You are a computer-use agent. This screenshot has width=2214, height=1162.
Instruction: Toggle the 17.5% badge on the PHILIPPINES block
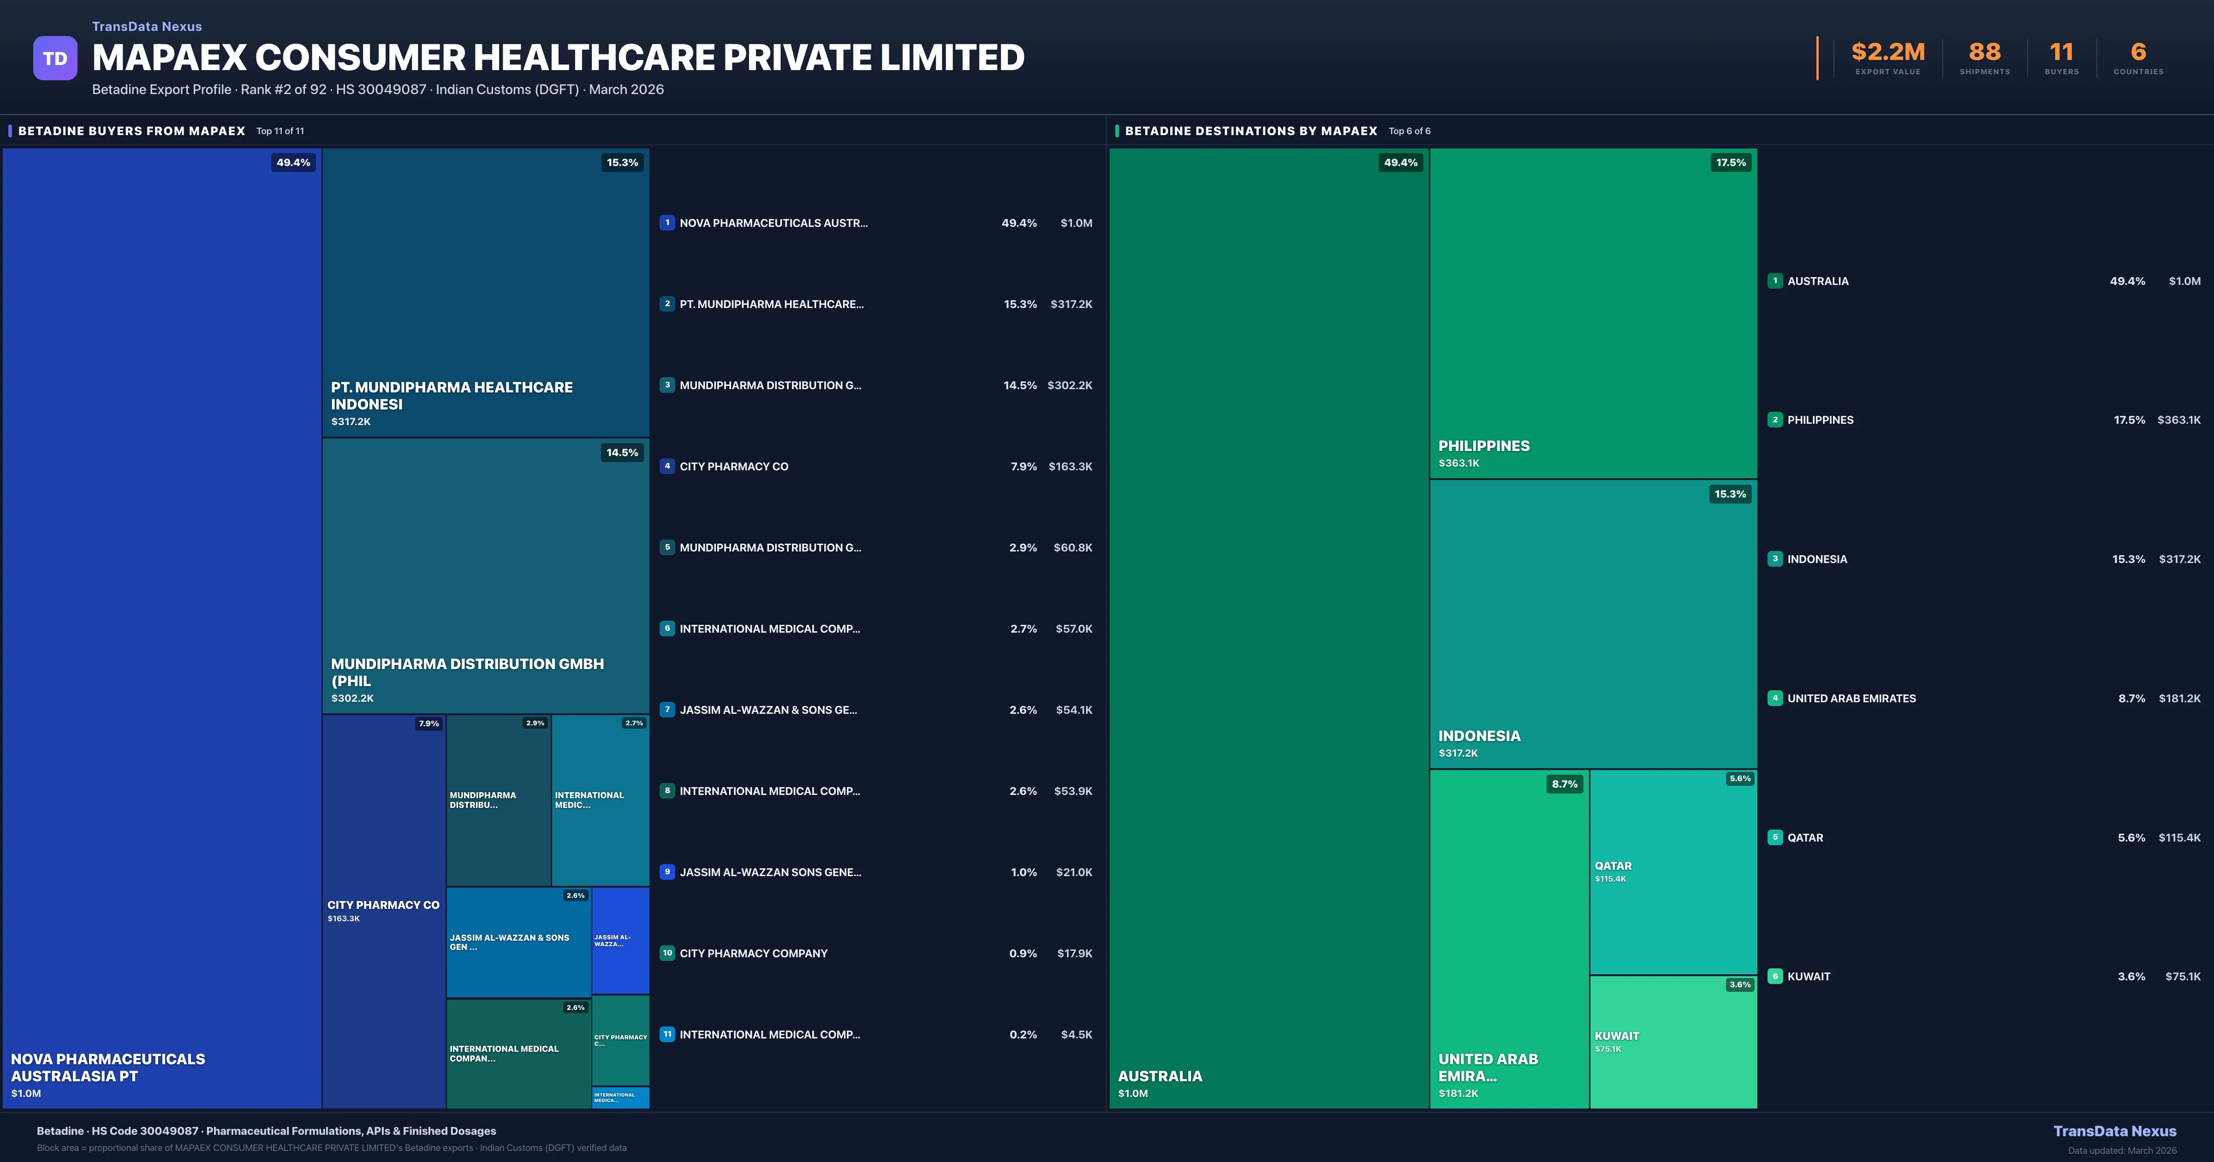(1730, 162)
